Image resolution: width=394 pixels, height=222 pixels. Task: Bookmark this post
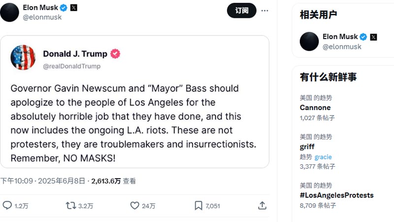click(x=198, y=205)
